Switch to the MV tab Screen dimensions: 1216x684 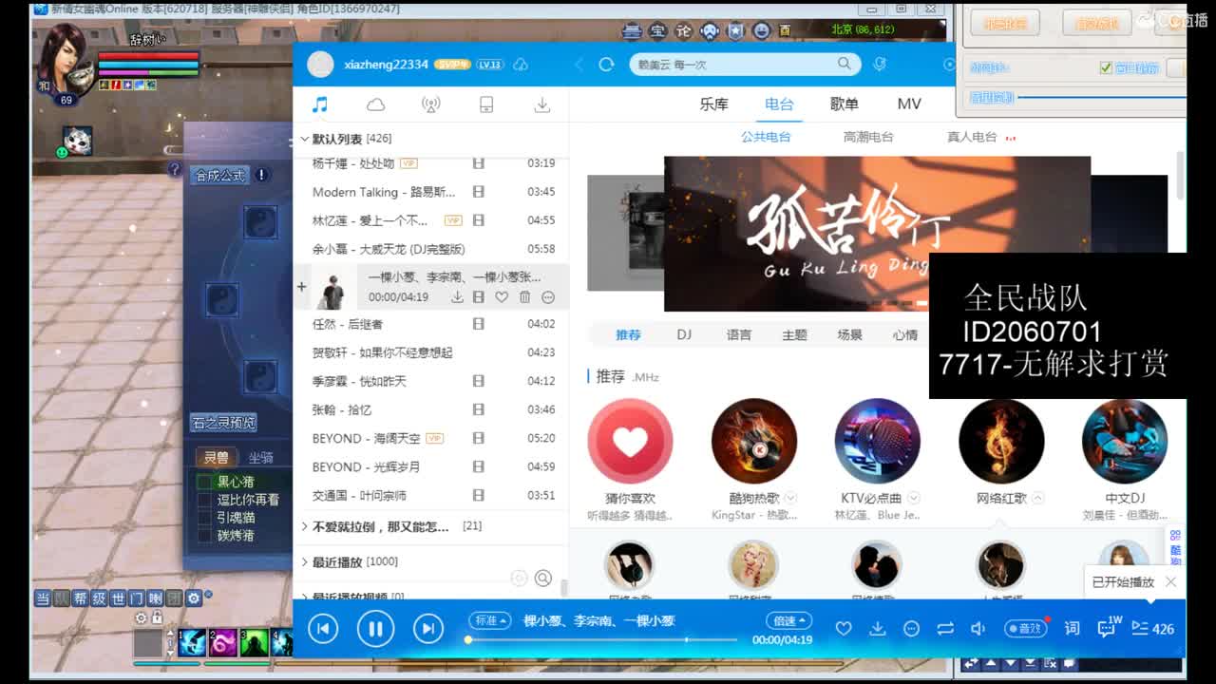pyautogui.click(x=909, y=104)
